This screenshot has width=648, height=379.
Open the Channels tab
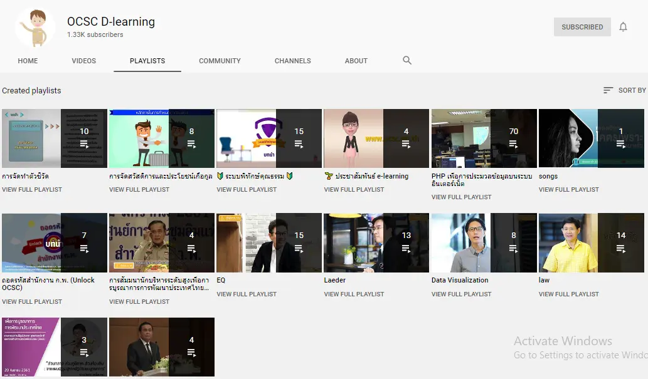pyautogui.click(x=292, y=61)
